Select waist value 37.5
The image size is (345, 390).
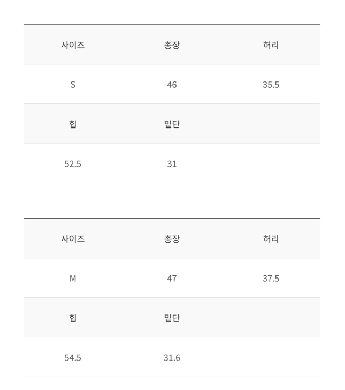(271, 279)
